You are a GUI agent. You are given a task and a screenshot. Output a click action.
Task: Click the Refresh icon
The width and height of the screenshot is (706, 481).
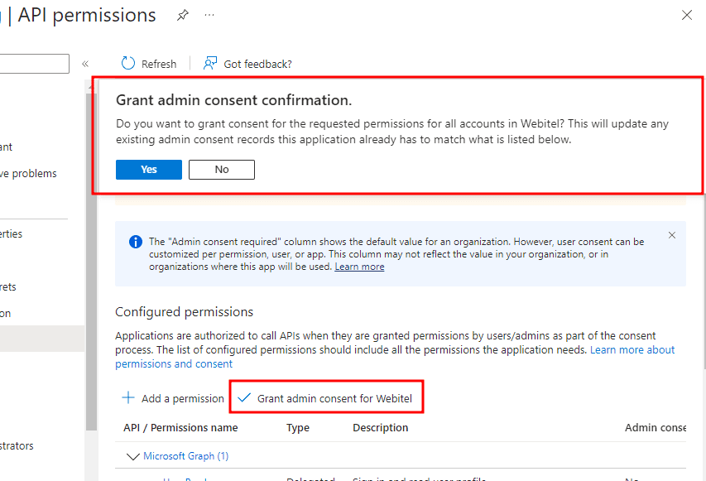pyautogui.click(x=127, y=64)
